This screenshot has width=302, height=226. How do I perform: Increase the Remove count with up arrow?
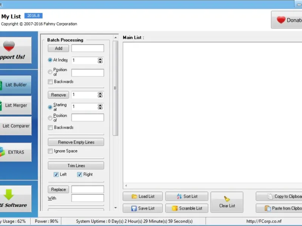tap(100, 93)
